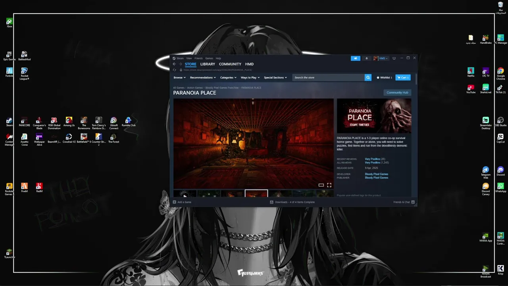Viewport: 508px width, 286px height.
Task: Select the Steam desktop shortcut
Action: [x=10, y=122]
